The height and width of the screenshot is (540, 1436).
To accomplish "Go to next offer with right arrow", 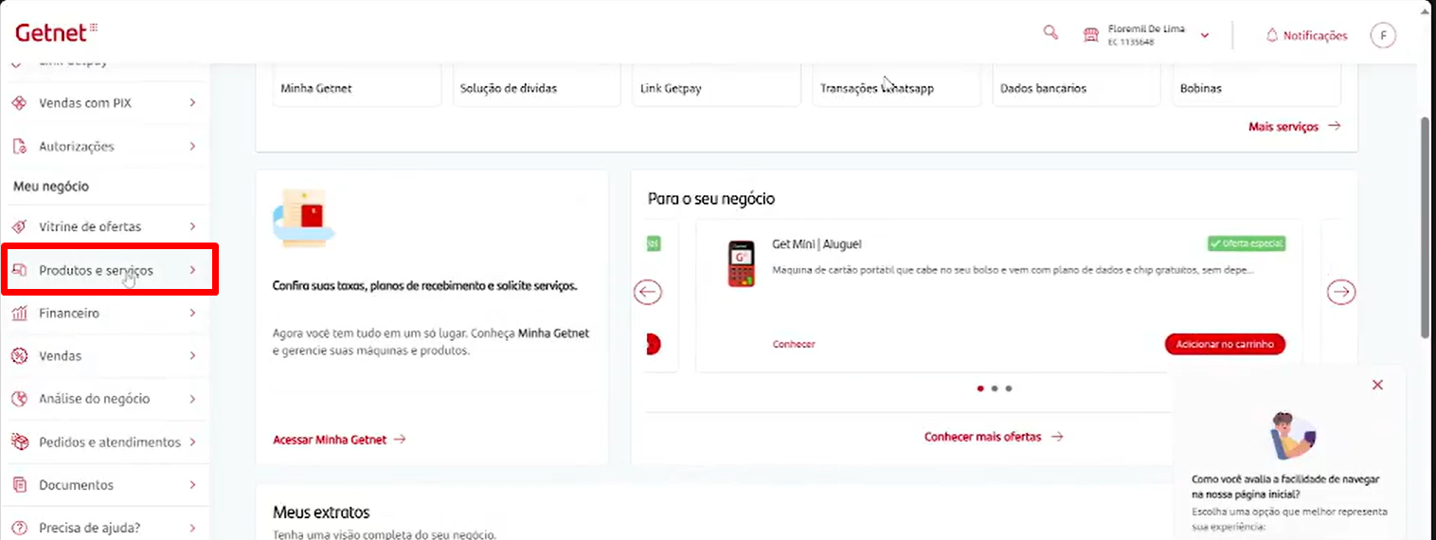I will (1341, 292).
